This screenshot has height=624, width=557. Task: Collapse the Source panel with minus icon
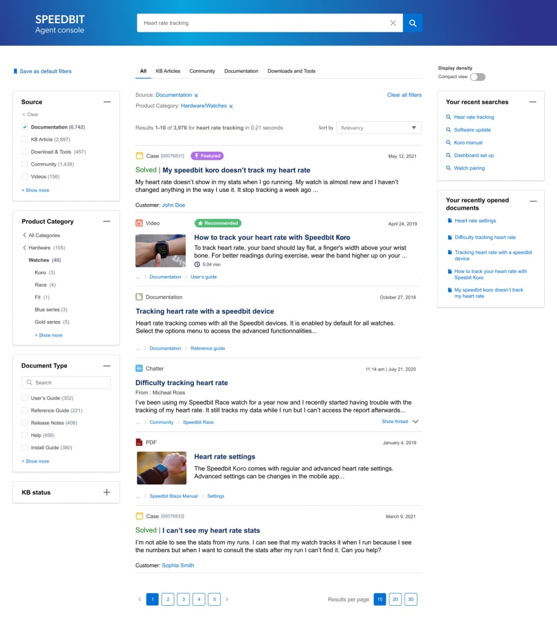point(107,102)
